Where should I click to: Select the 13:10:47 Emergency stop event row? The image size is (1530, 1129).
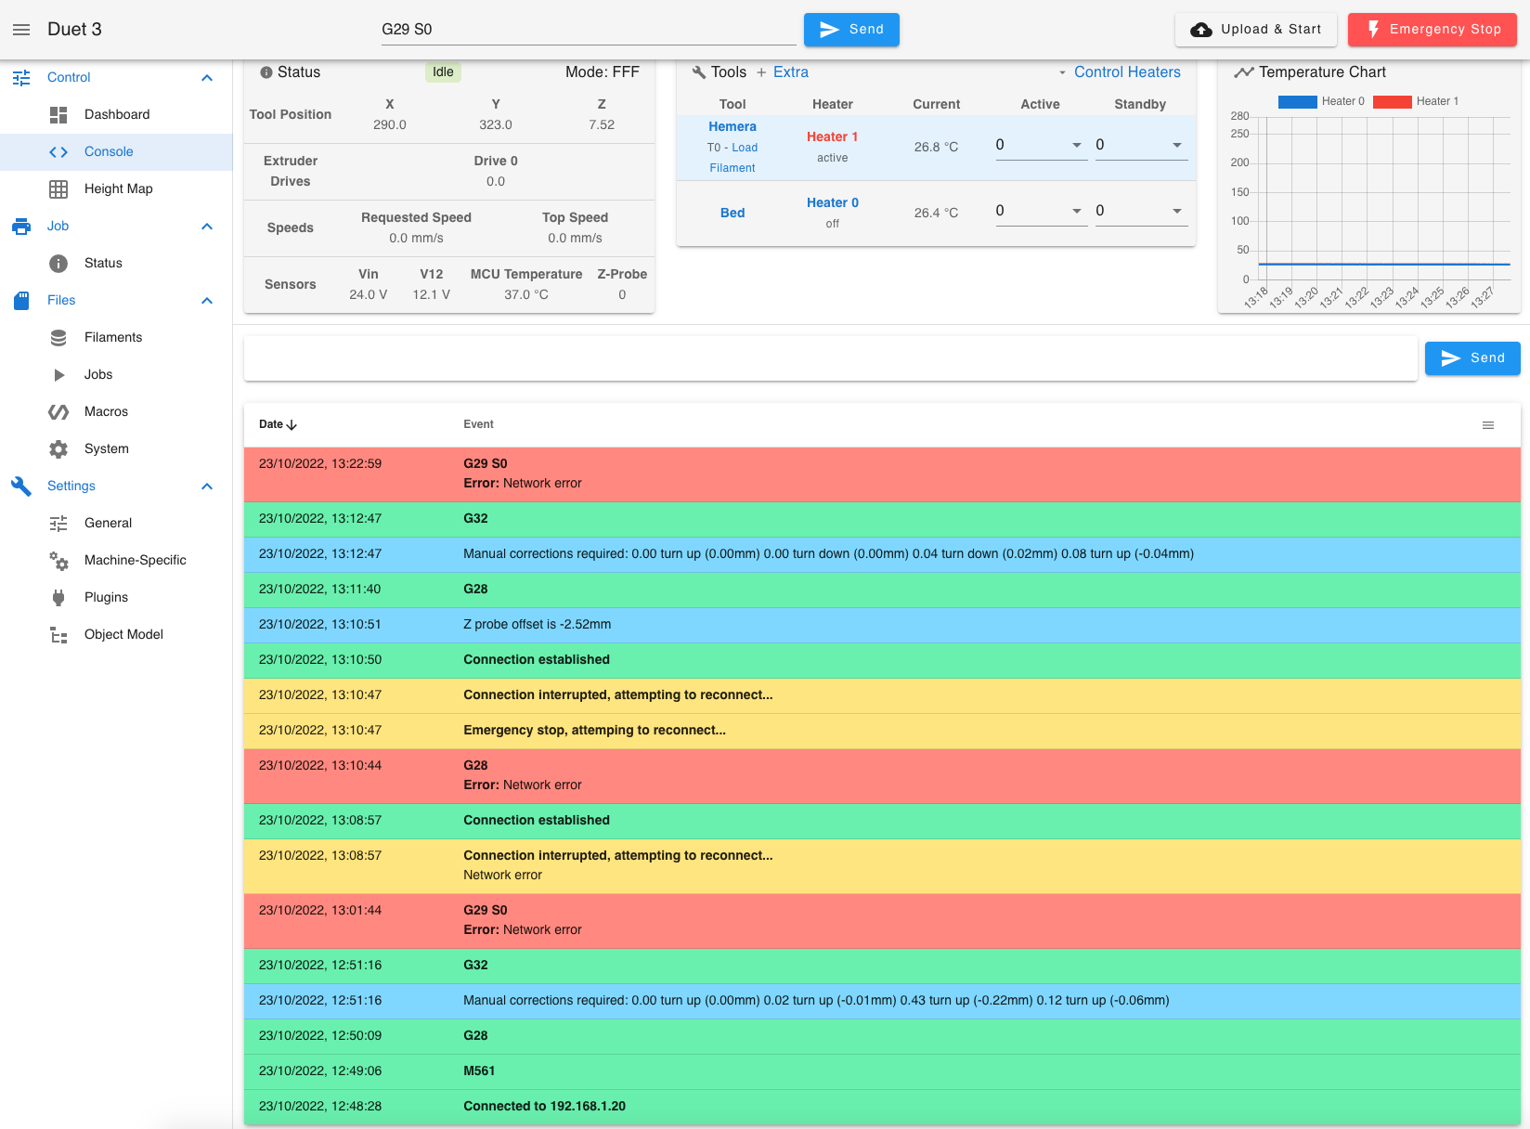click(x=882, y=731)
